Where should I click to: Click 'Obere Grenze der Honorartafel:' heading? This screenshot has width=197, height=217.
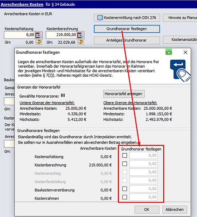click(130, 103)
